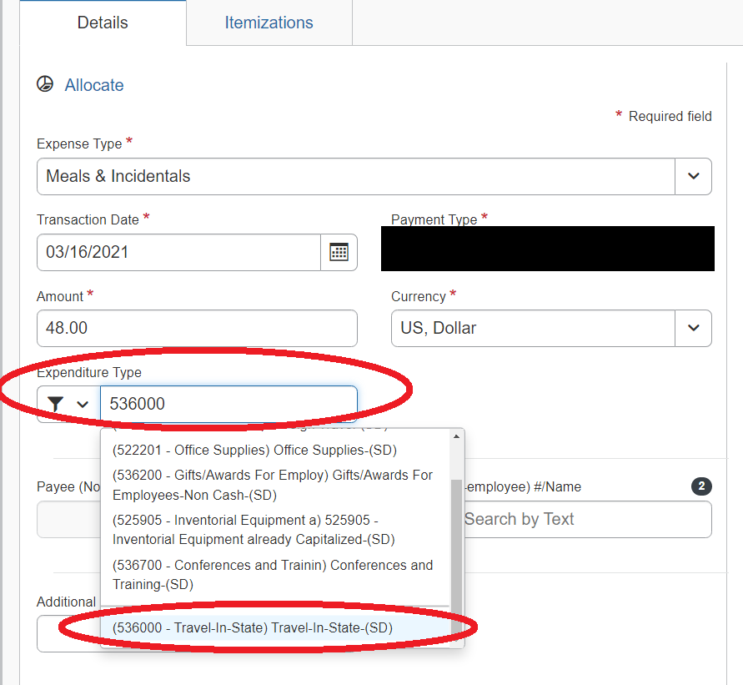Choose Gifts/Awards For Employees option
743x685 pixels.
(x=273, y=485)
